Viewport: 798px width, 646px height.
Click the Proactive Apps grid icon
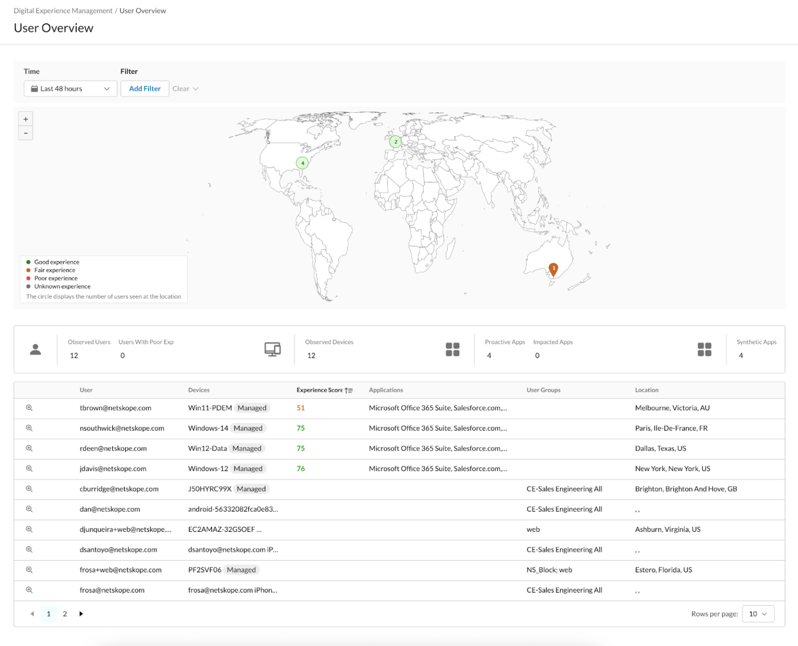453,349
